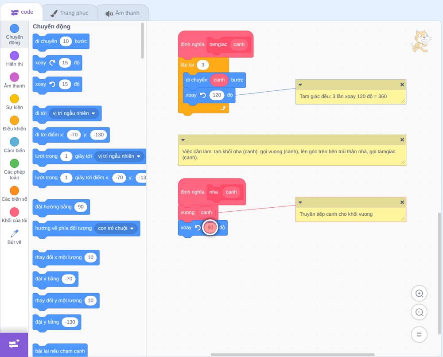Viewport: 443px width, 357px height.
Task: Open the Sự kiện block category
Action: [x=15, y=102]
